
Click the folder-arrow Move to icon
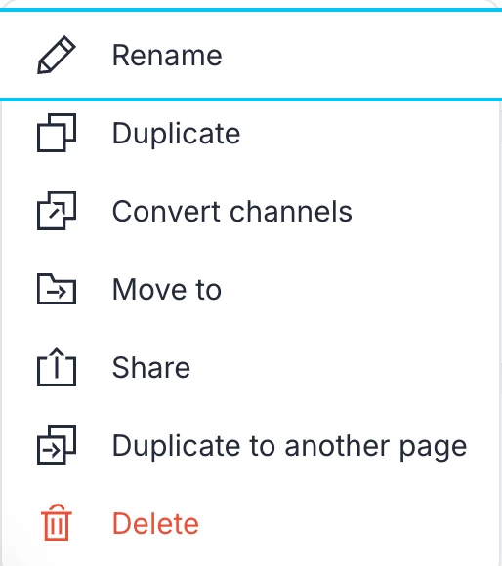tap(57, 289)
